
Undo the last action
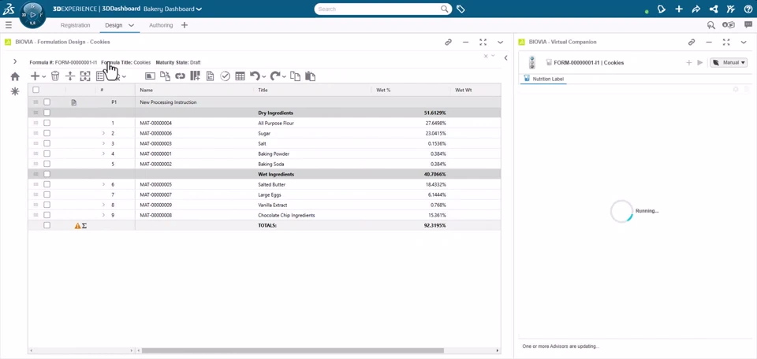(255, 76)
